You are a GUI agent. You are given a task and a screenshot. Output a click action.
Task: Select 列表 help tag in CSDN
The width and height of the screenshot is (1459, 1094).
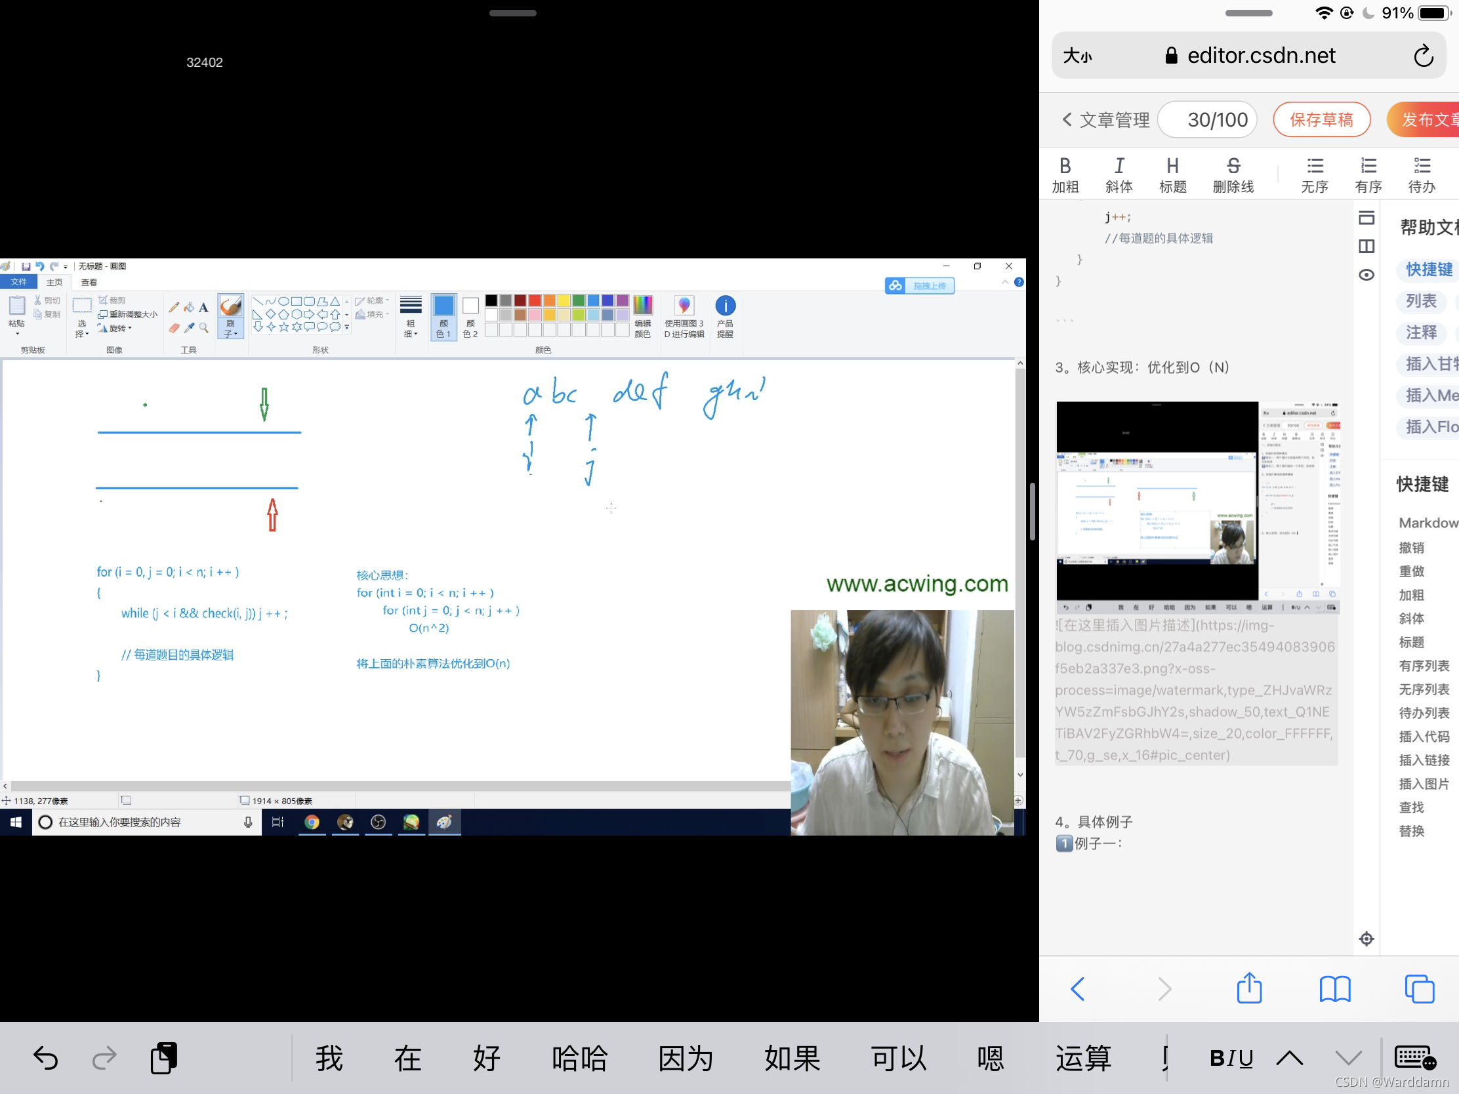[1420, 300]
